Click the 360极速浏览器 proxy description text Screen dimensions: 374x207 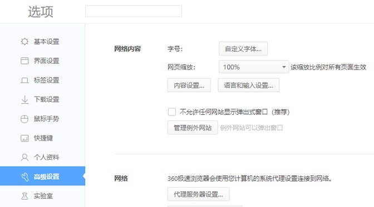click(249, 179)
